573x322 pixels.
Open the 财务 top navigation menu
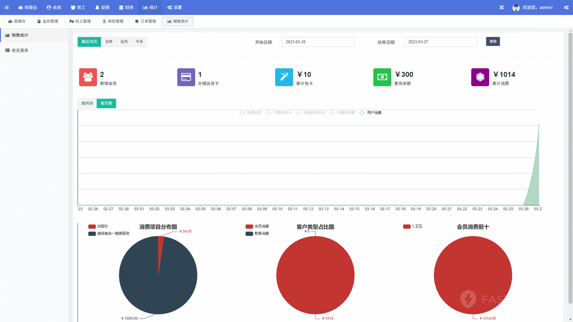pos(126,8)
